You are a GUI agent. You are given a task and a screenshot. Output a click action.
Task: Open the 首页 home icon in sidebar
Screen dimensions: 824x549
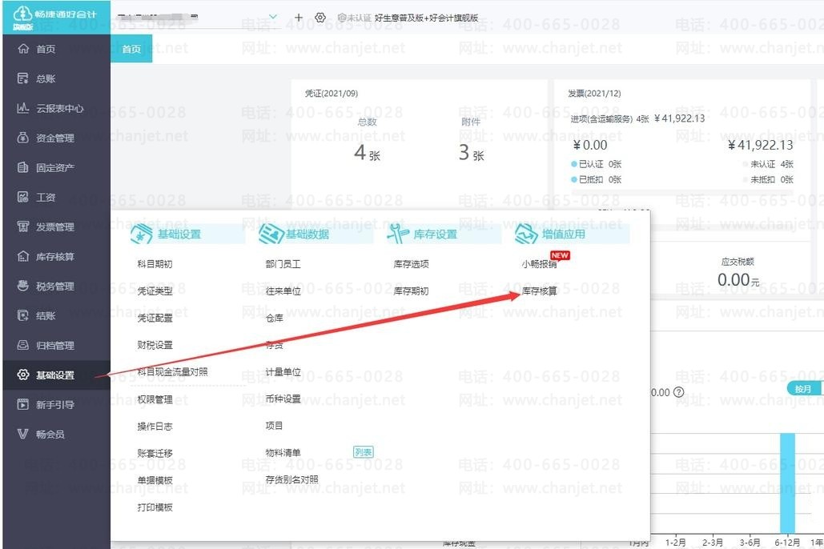23,49
